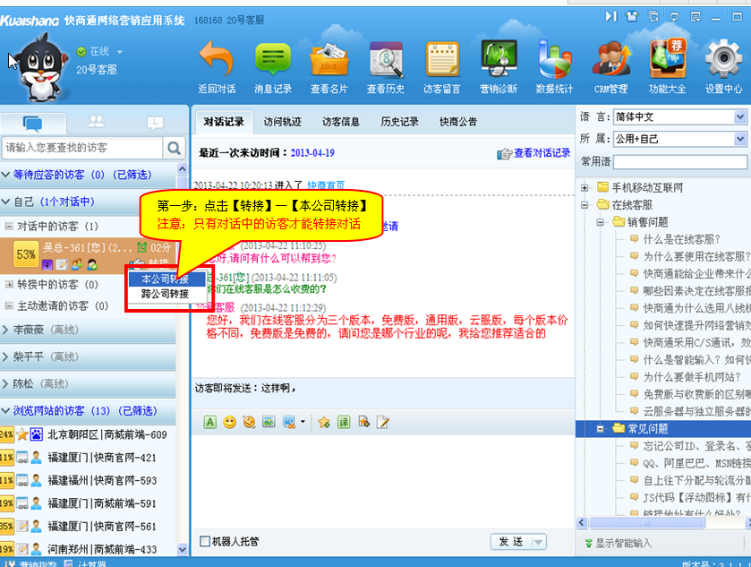Viewport: 751px width, 567px height.
Task: Click 查看对话记录 link
Action: click(x=542, y=153)
